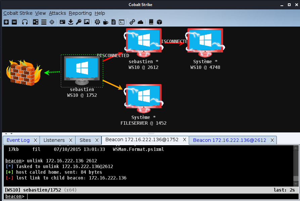Show downloaded files via download arrow icon
300x201 pixels.
(71, 22)
